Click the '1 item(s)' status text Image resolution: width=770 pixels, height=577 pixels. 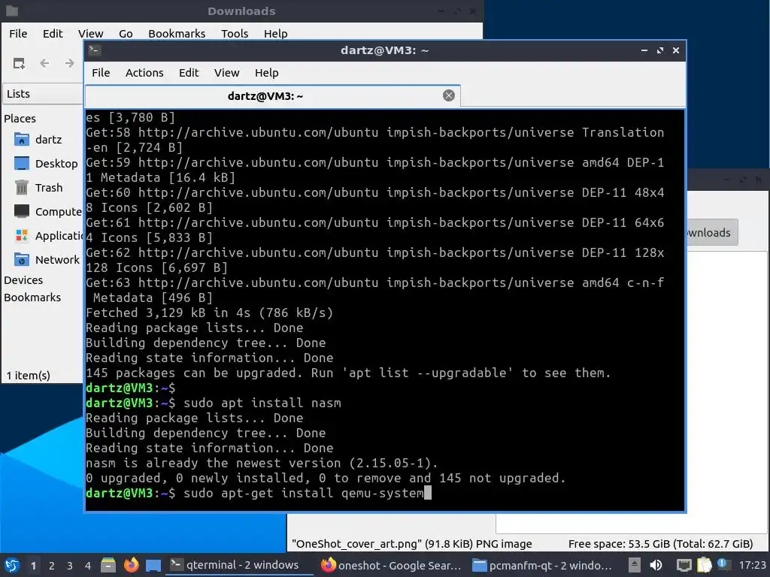click(28, 376)
